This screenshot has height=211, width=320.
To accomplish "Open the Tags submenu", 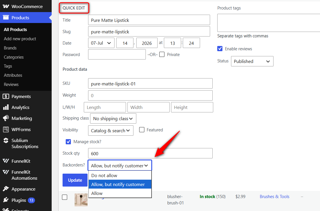I will coord(8,66).
